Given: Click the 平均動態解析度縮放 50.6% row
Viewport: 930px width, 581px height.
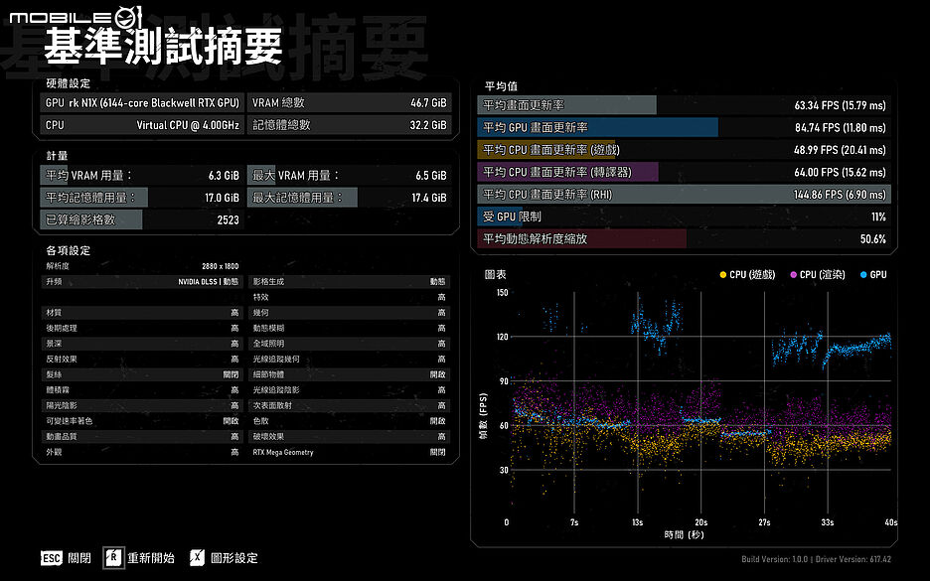Looking at the screenshot, I should pyautogui.click(x=684, y=239).
